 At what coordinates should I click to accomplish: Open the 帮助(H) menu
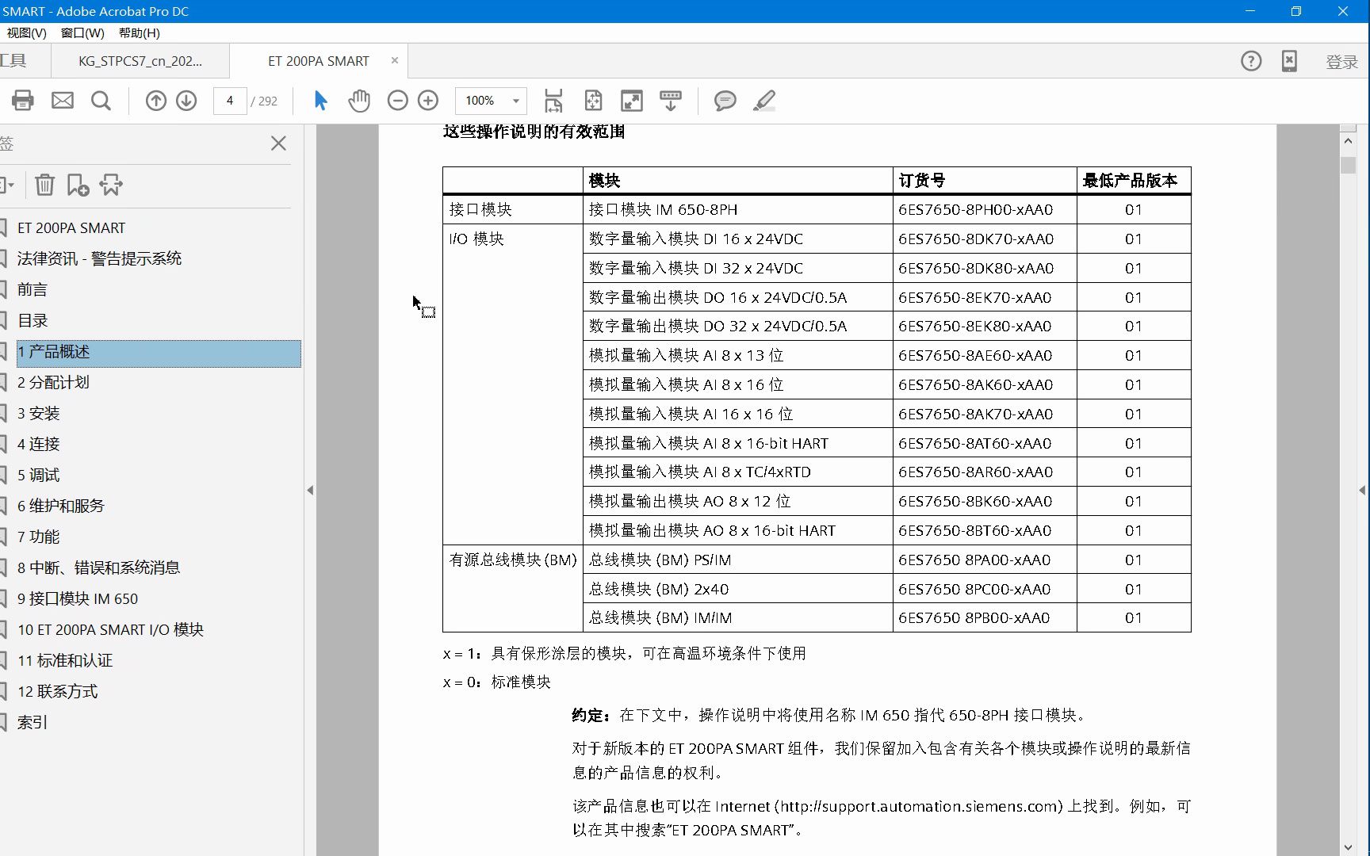tap(140, 32)
